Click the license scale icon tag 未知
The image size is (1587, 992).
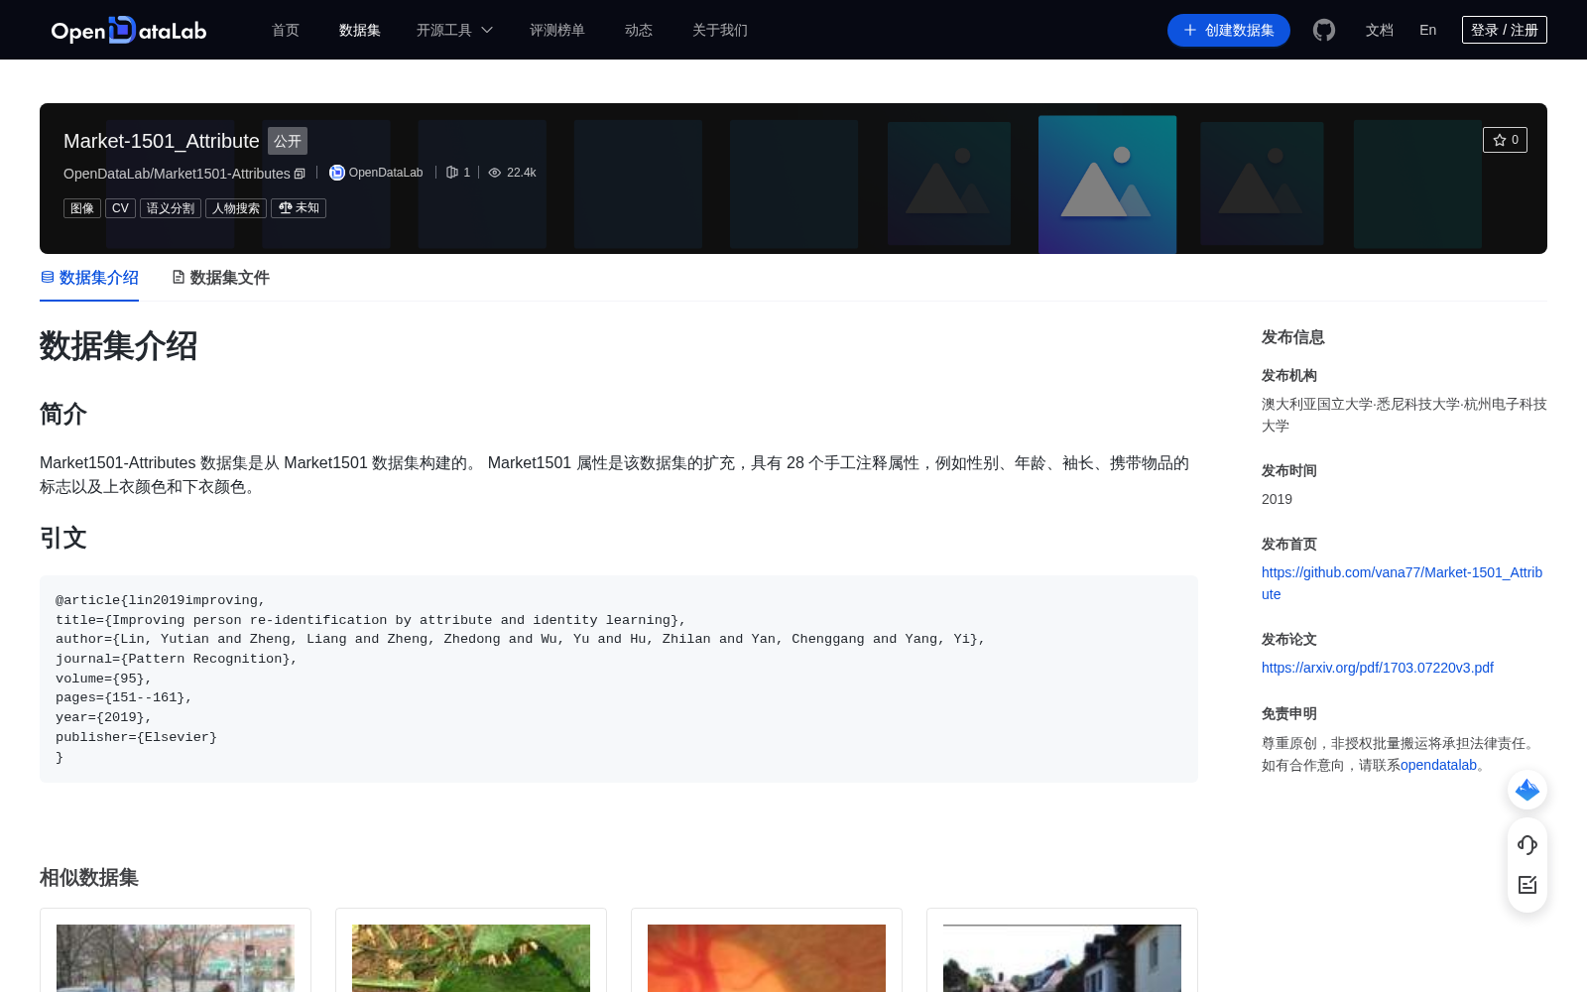coord(299,208)
